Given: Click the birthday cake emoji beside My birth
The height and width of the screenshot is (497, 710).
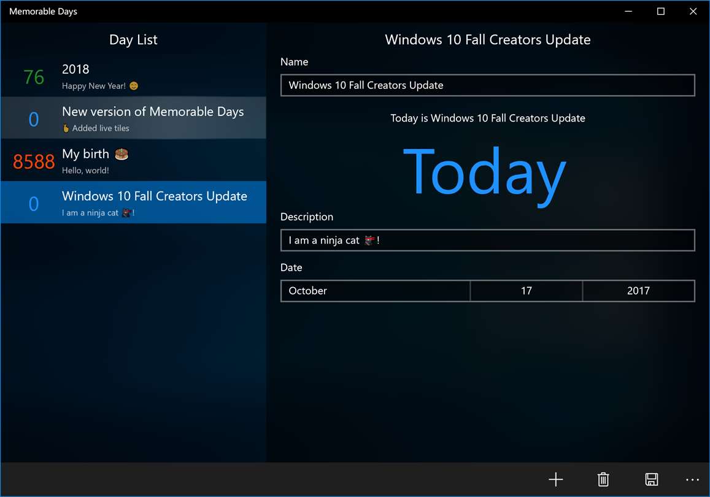Looking at the screenshot, I should pos(122,155).
